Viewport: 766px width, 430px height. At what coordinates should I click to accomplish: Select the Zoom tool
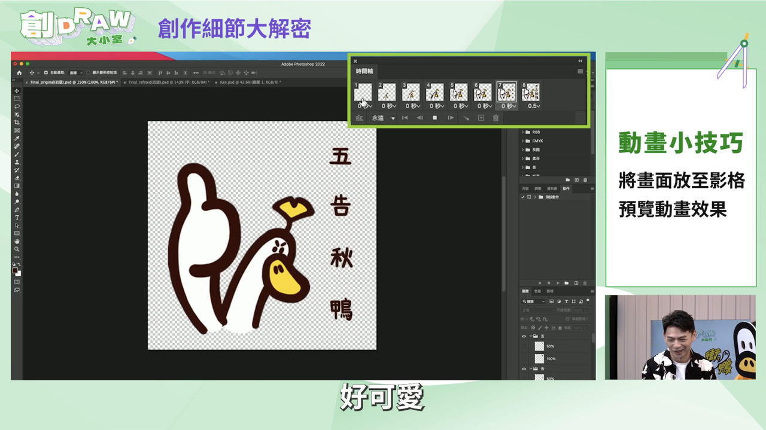(17, 249)
